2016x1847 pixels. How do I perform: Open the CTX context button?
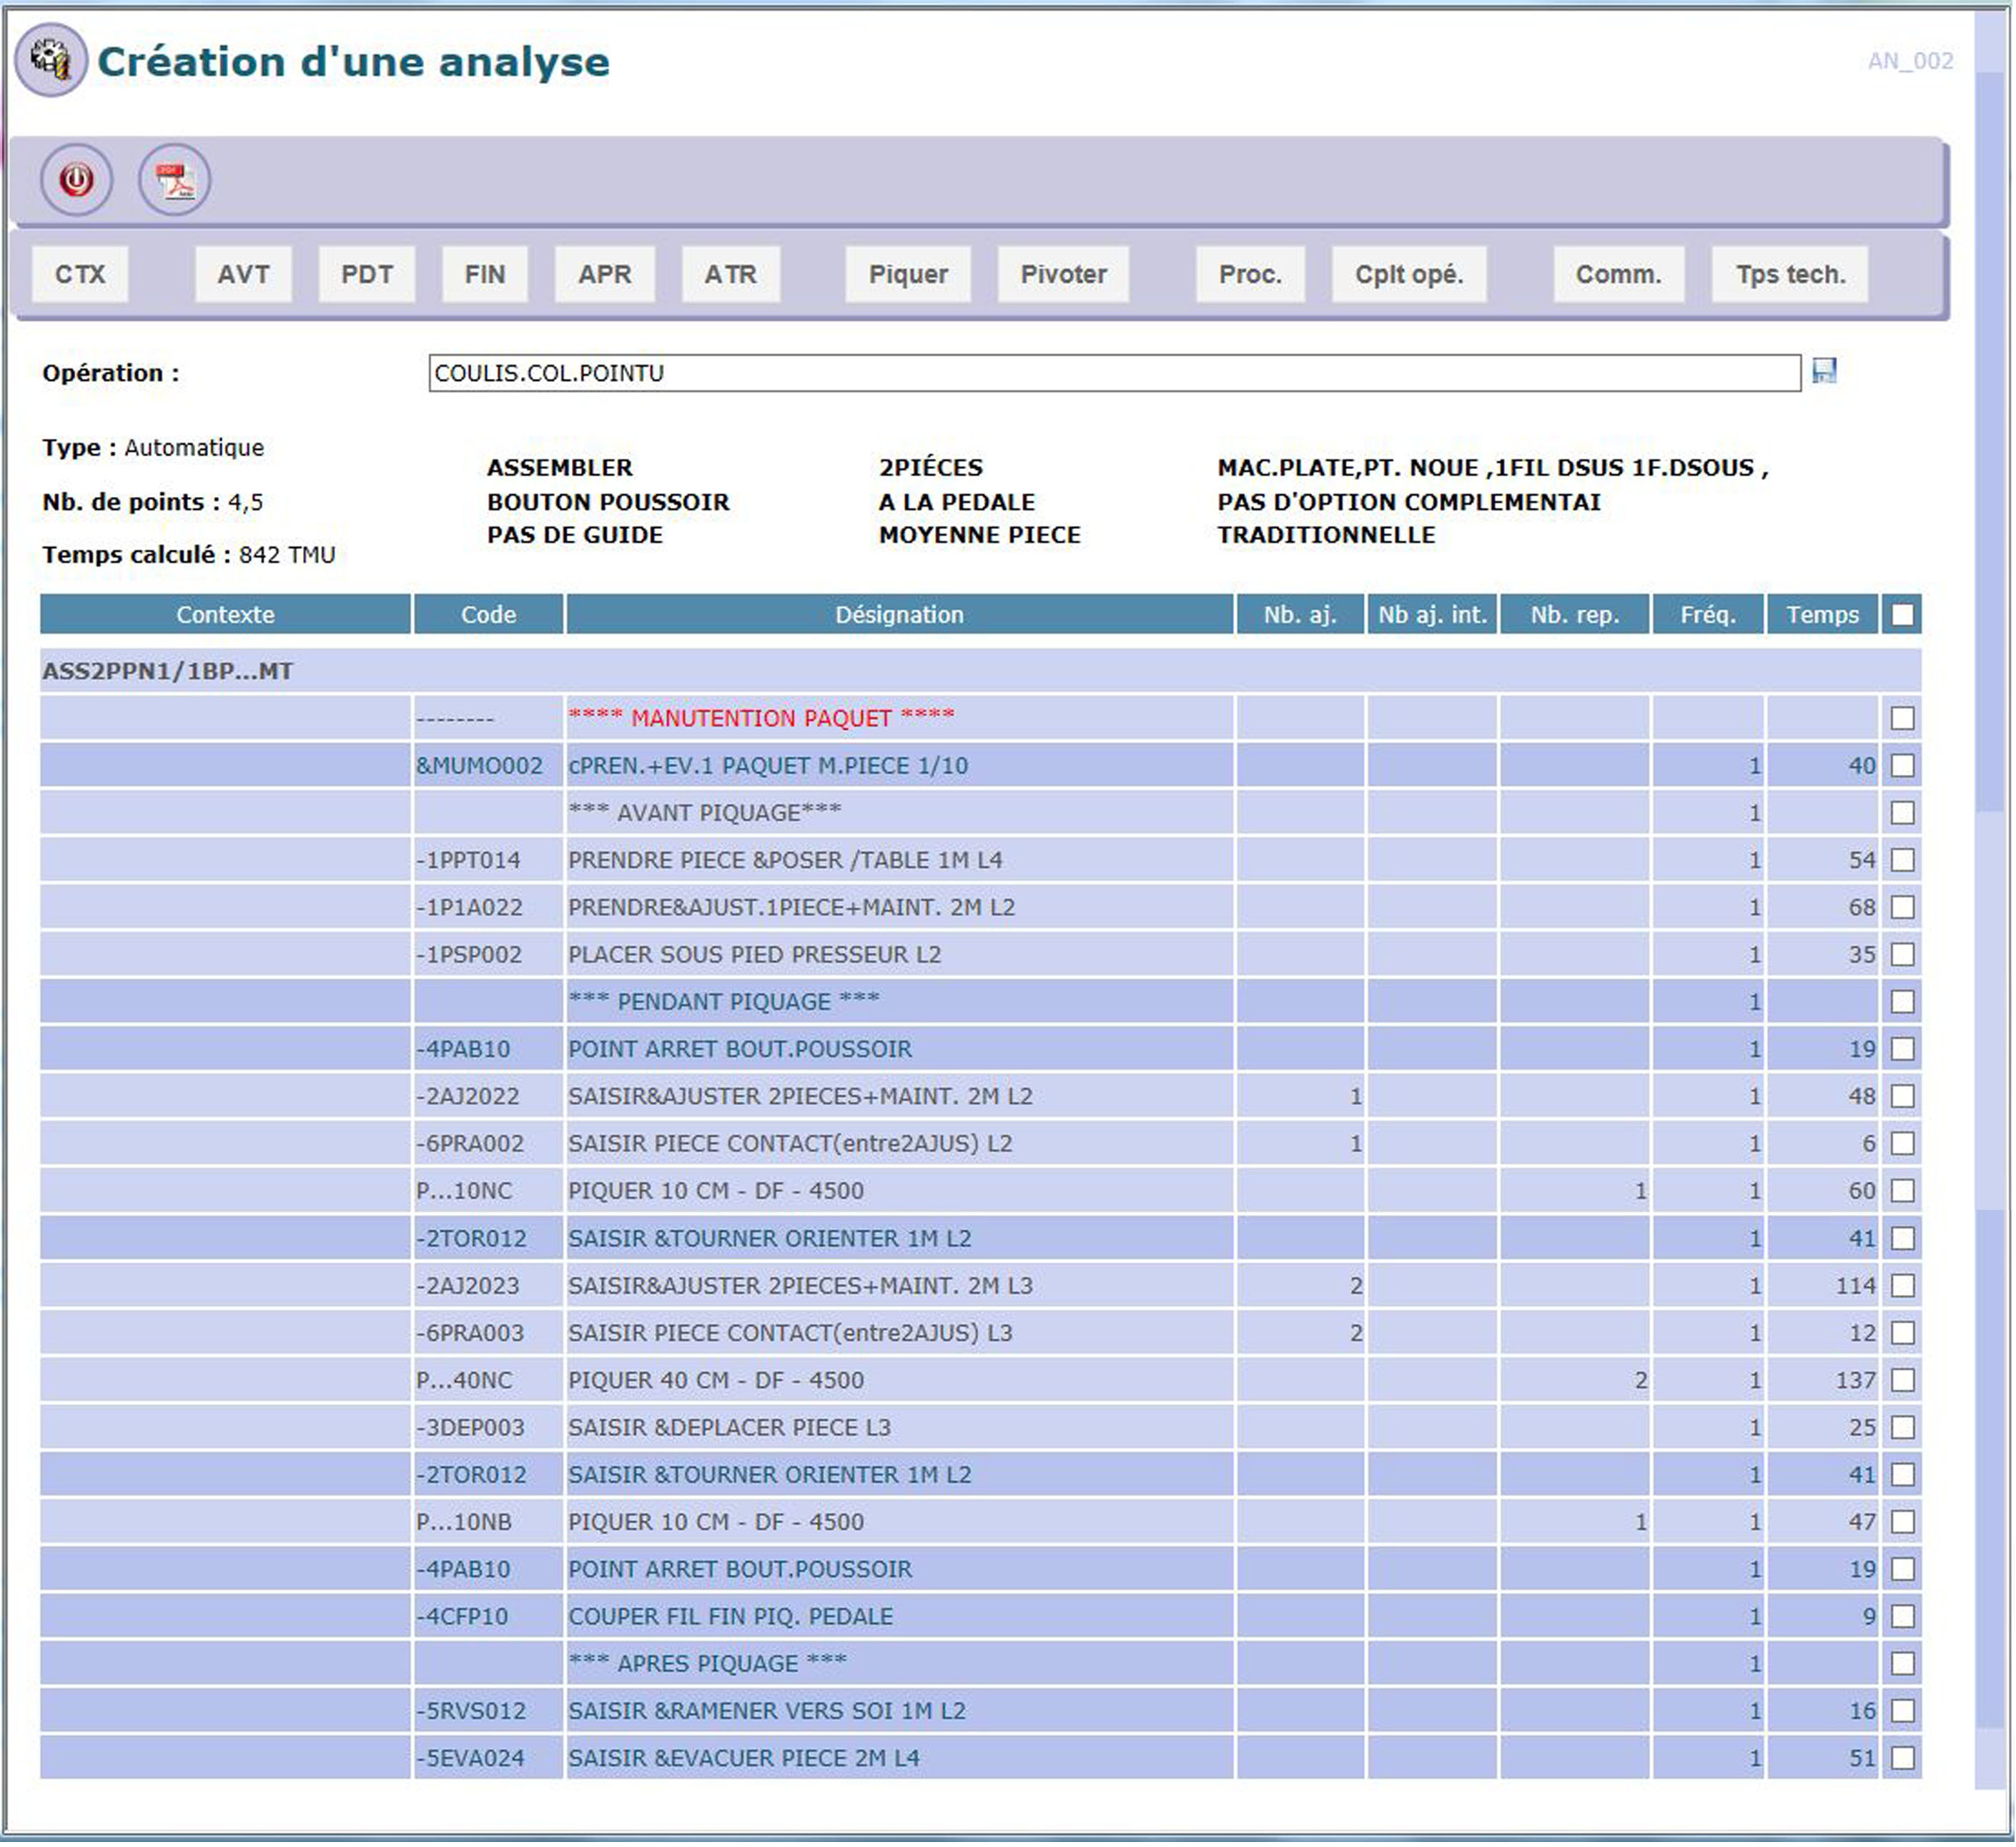coord(80,275)
